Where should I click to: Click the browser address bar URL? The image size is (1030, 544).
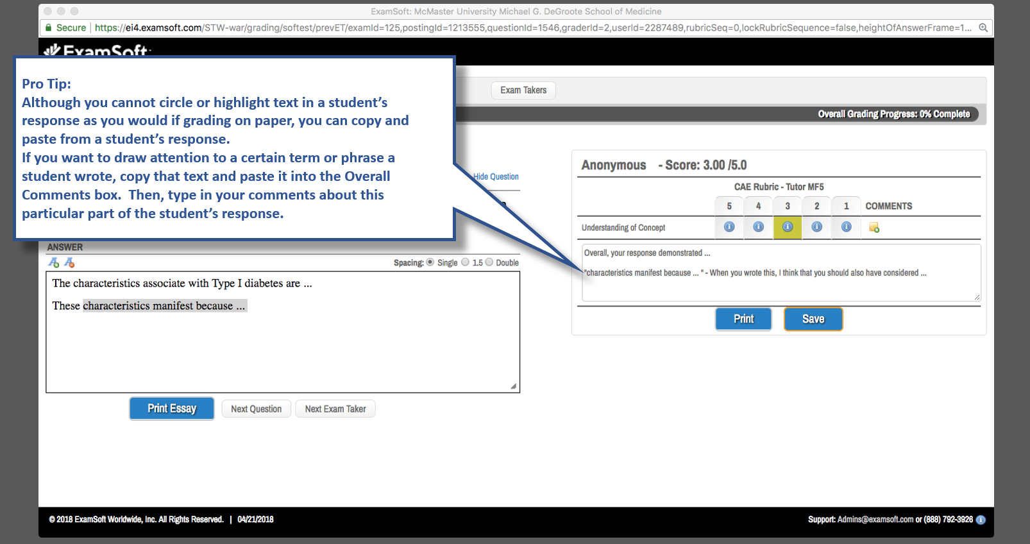[x=533, y=28]
